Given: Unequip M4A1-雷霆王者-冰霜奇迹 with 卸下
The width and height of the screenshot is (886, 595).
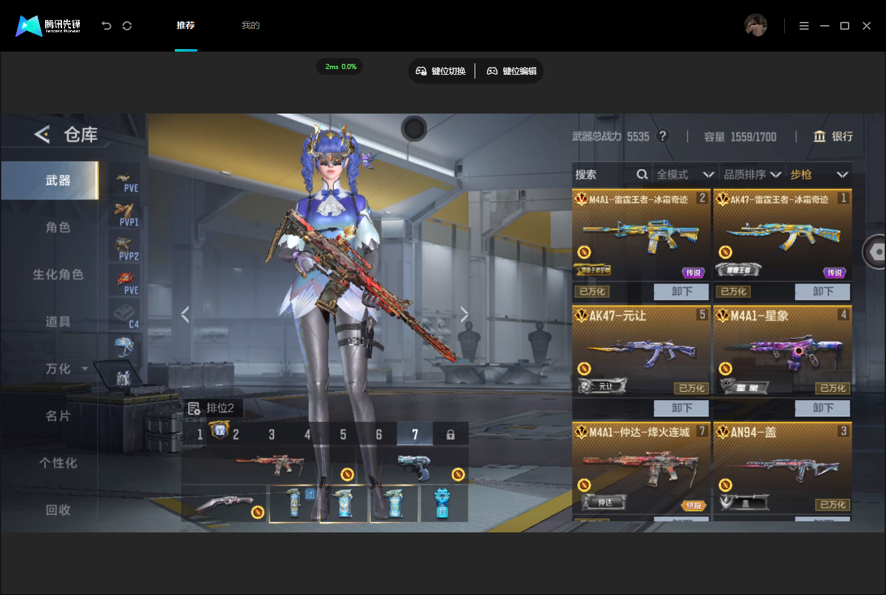Looking at the screenshot, I should 682,292.
